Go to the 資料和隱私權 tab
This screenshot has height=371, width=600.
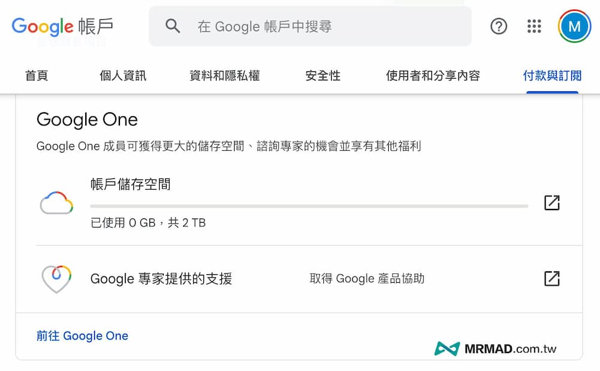224,76
